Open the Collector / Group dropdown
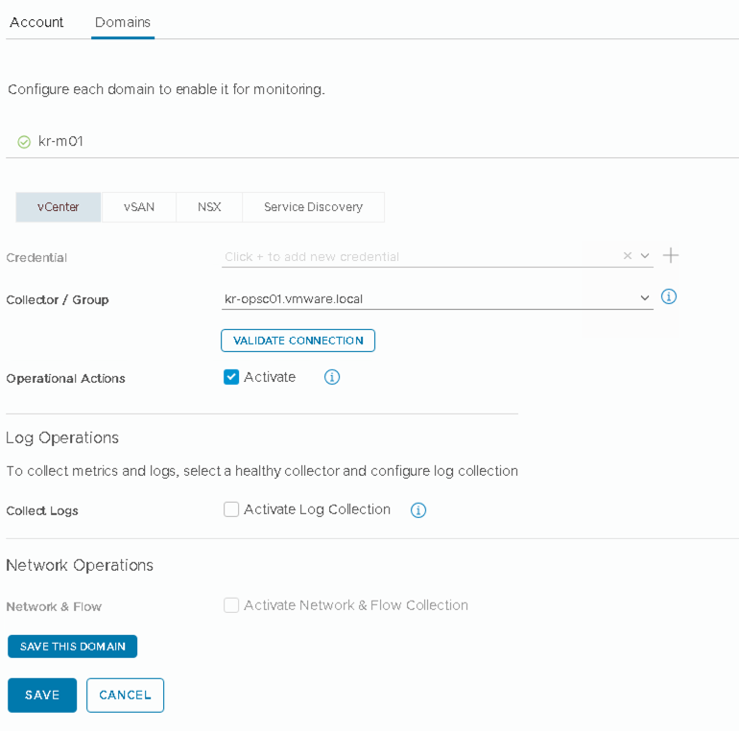This screenshot has width=739, height=731. pos(645,298)
